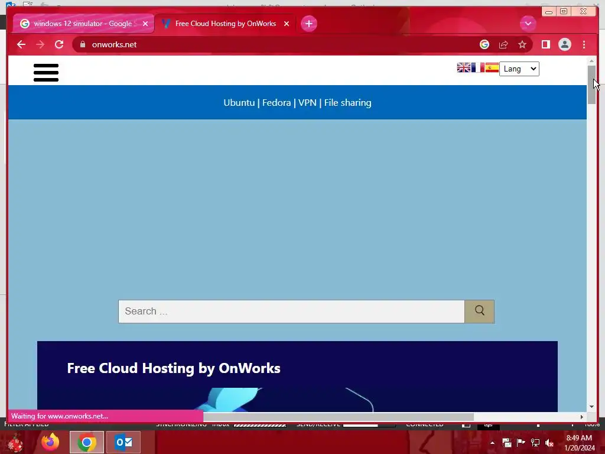Click Free Cloud Hosting by OnWorks heading

(x=174, y=368)
